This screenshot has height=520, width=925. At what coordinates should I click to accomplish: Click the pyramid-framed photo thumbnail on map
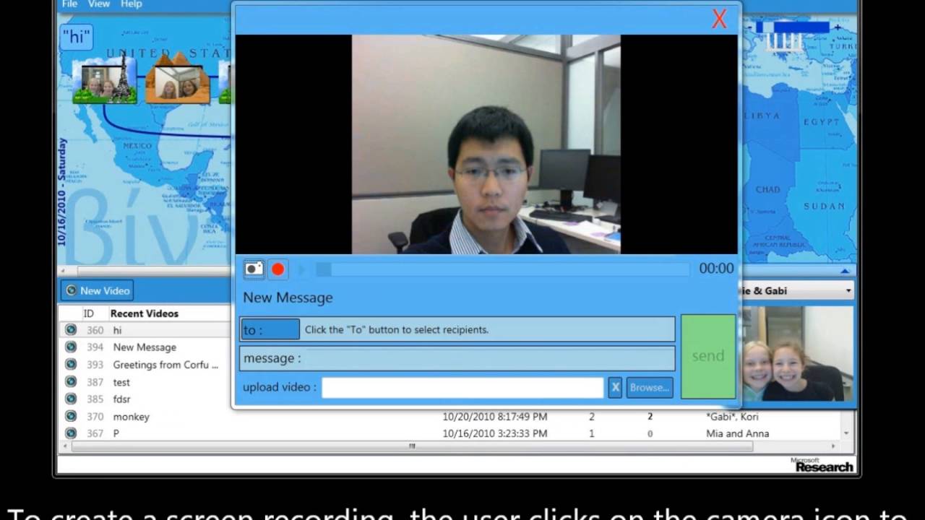[x=178, y=78]
